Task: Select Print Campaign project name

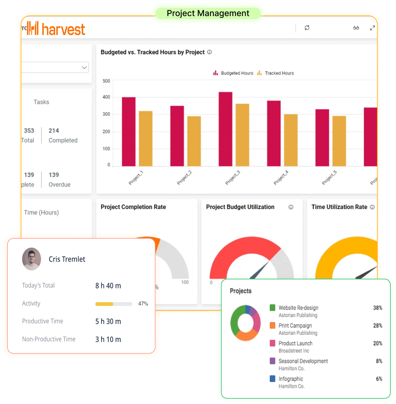Action: 295,326
